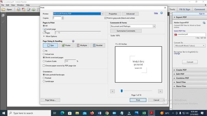The image size is (207, 116).
Task: Click the volume icon in system tray
Action: coord(187,113)
